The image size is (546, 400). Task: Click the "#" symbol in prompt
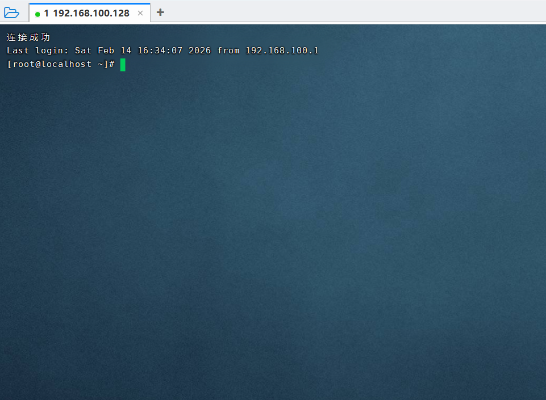pos(112,65)
